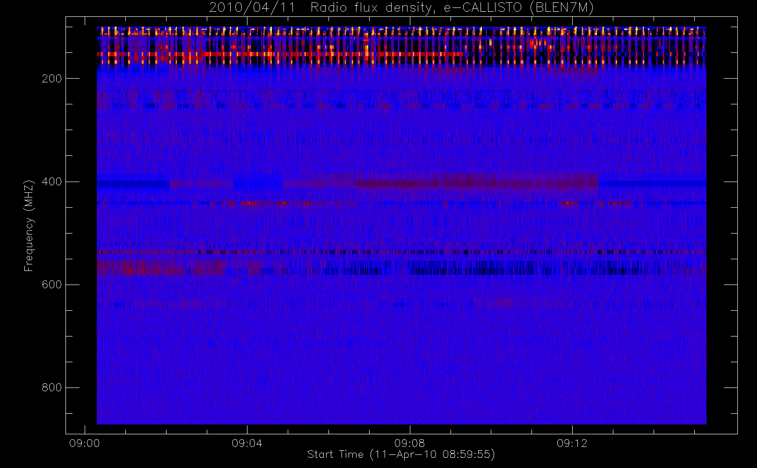Click the plot title 'Radio flux density, e-CALLISTO (BLEN7M)'
This screenshot has height=468, width=757.
point(452,7)
